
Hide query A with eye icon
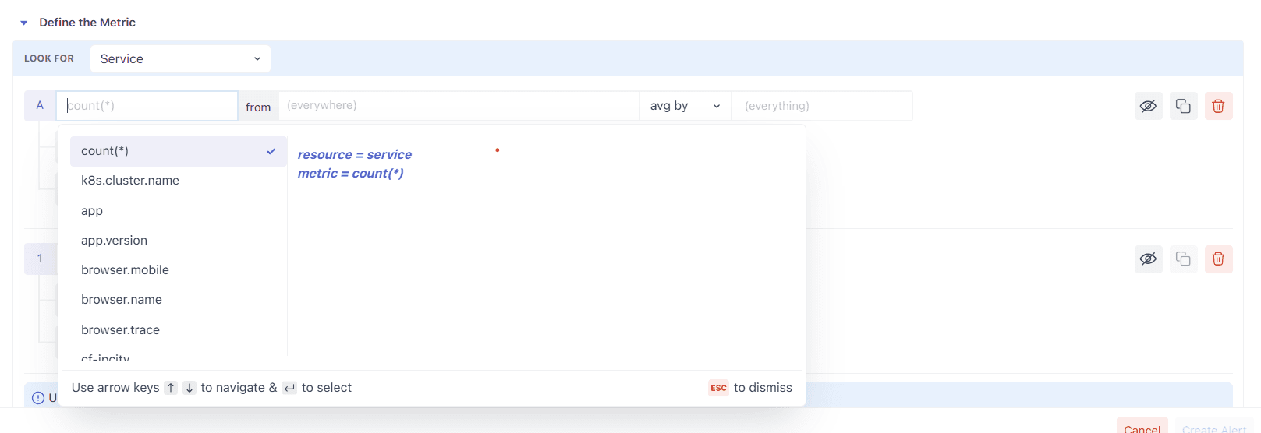pos(1148,106)
